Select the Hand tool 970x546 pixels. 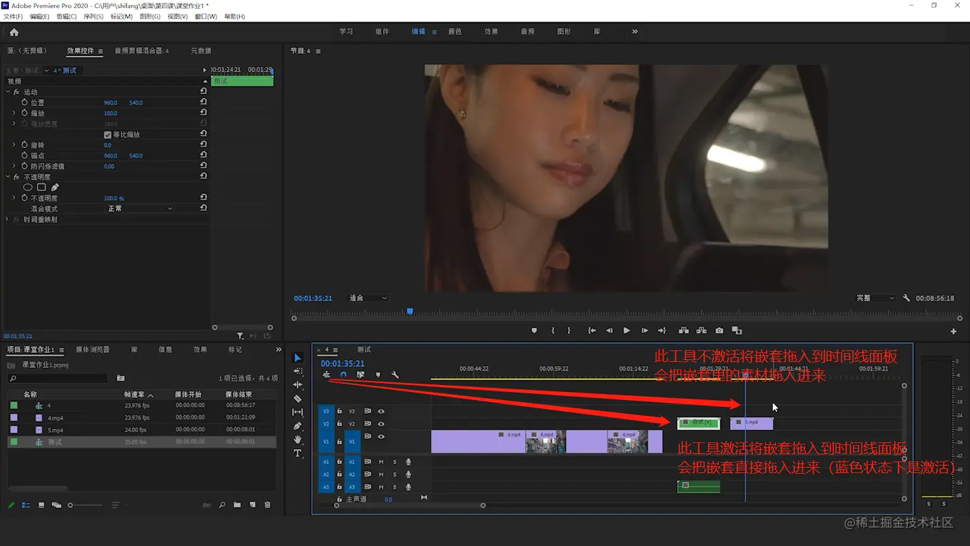click(298, 440)
